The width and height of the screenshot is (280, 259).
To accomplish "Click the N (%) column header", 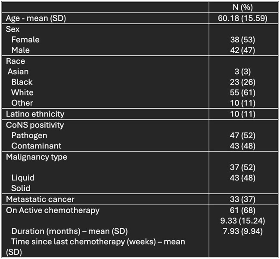I will tap(243, 7).
